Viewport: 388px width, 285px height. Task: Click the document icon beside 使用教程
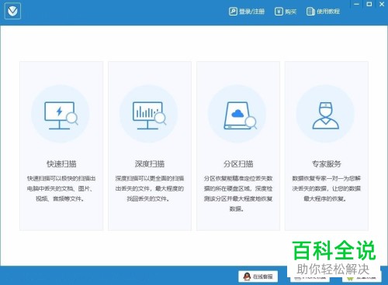(310, 12)
